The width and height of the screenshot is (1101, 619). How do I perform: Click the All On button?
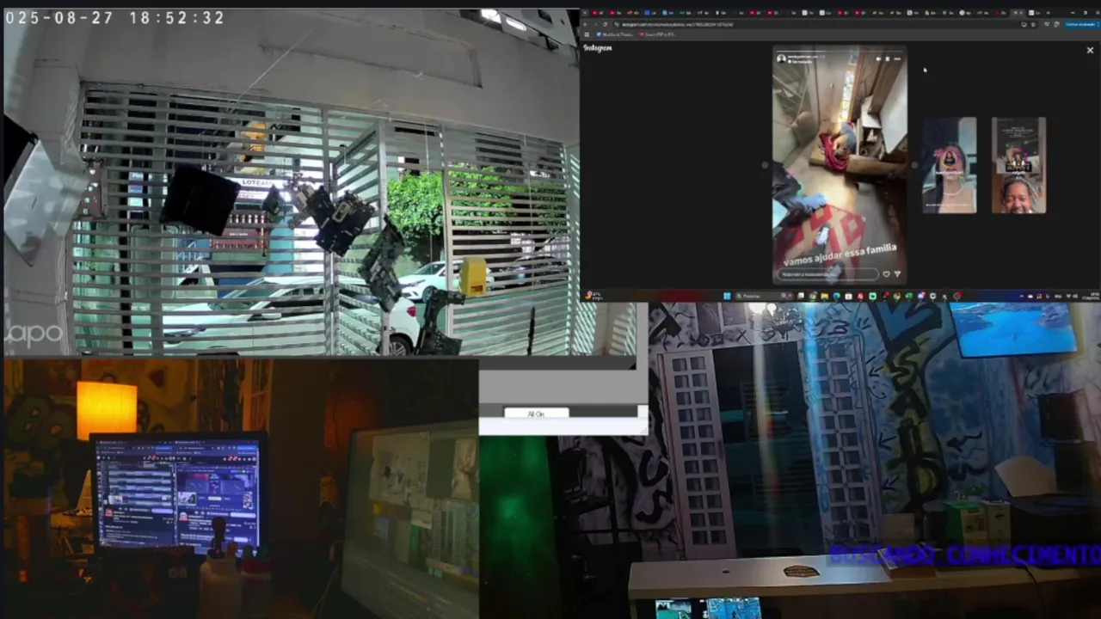[536, 414]
